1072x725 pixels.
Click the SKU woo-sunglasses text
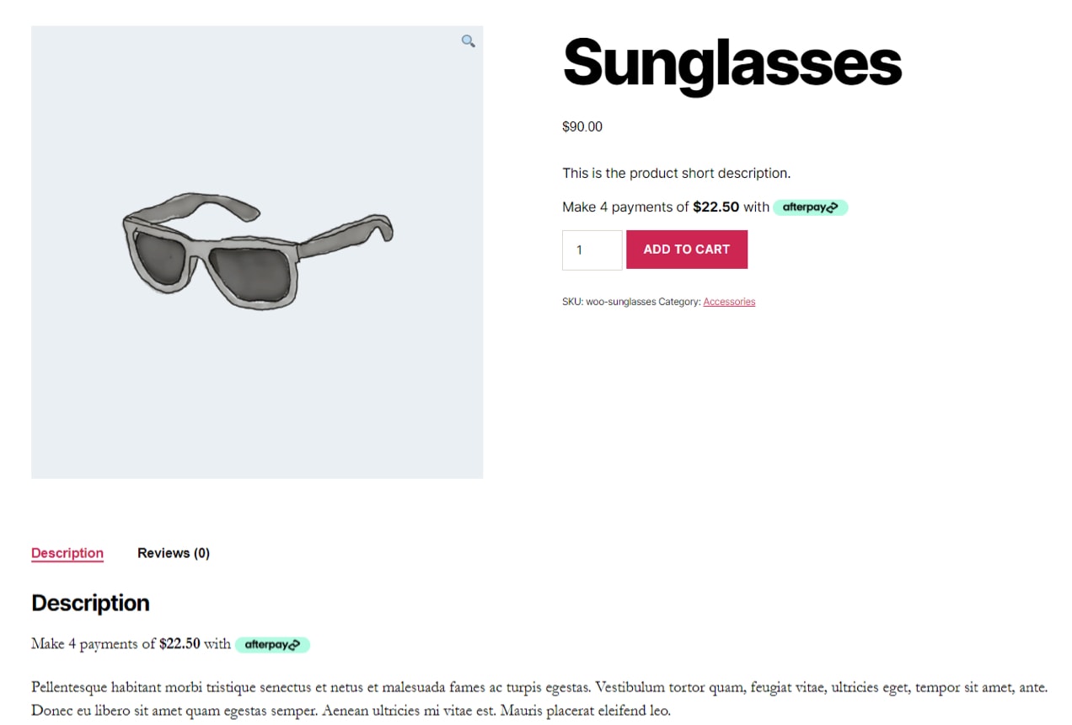(608, 302)
